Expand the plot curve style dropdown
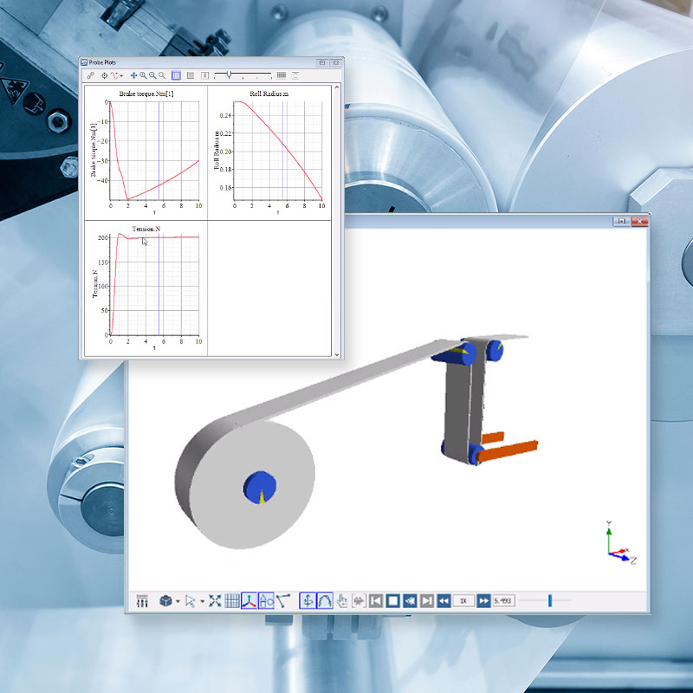 pos(122,76)
